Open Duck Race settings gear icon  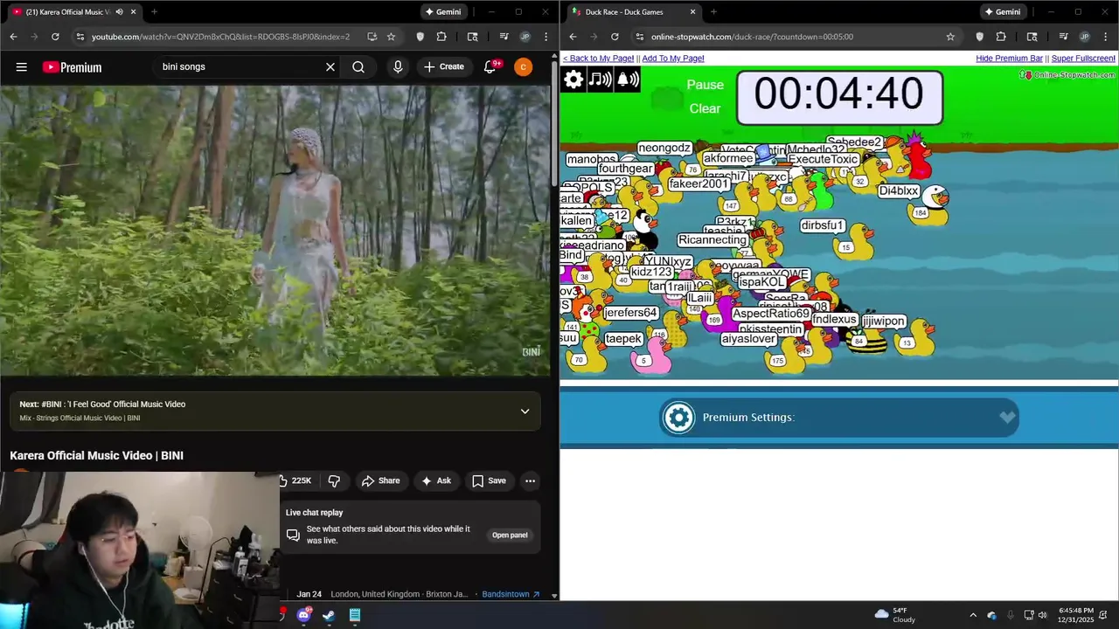(573, 79)
